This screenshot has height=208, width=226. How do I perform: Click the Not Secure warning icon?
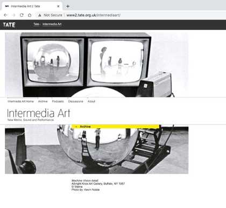(x=40, y=15)
